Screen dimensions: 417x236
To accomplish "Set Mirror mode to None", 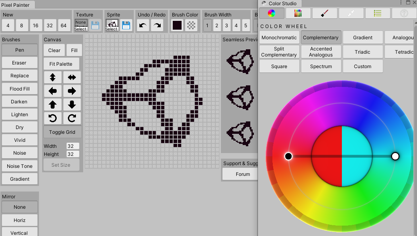I will point(20,207).
